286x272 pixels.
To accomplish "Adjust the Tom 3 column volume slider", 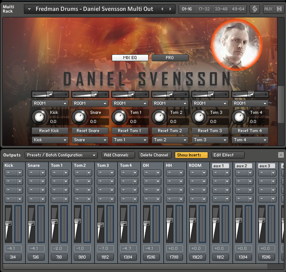I will pos(210,94).
